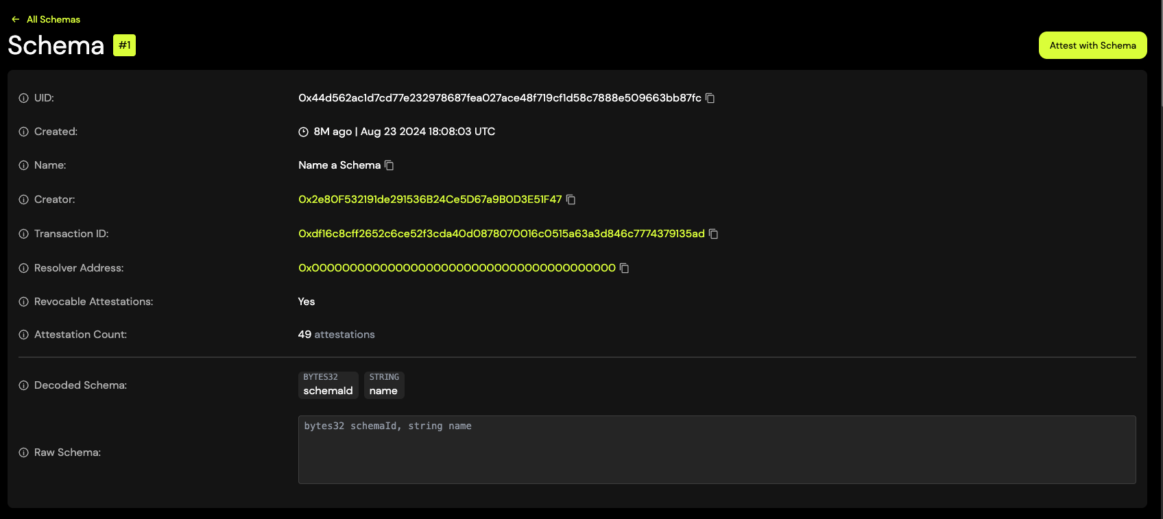Screen dimensions: 1163x519
Task: Click the STRING name field chip
Action: pyautogui.click(x=383, y=385)
